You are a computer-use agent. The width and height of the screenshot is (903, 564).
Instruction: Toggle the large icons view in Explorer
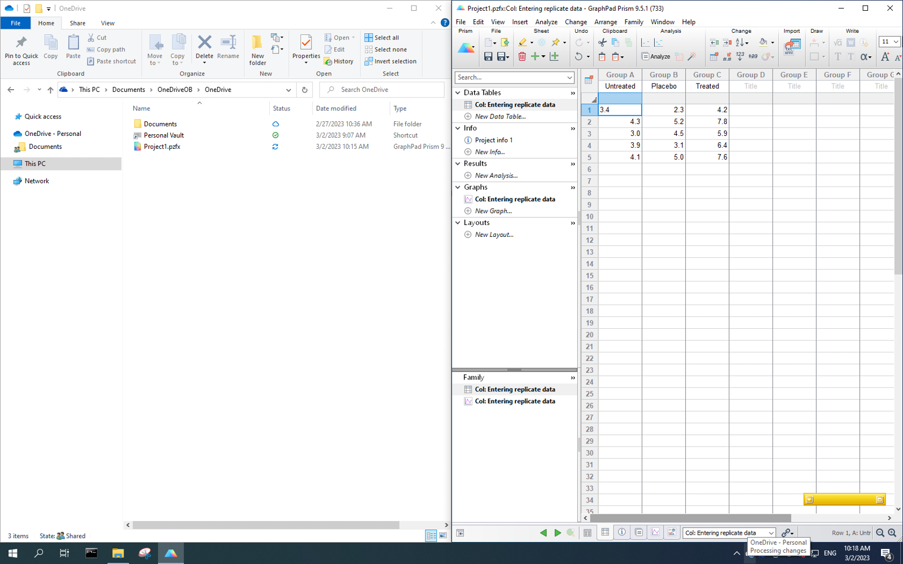click(443, 536)
